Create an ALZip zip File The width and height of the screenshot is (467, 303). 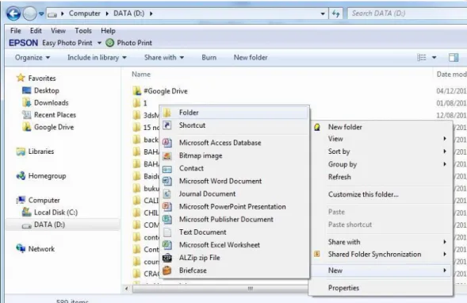pyautogui.click(x=235, y=258)
